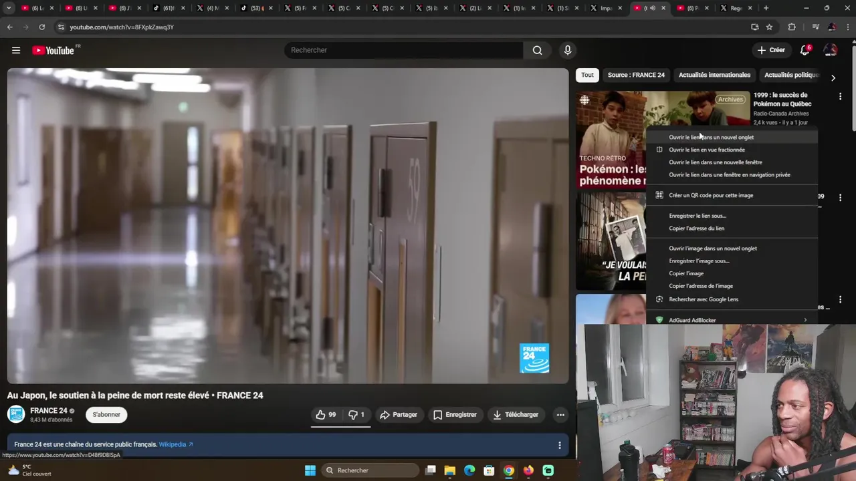Like the video (99 likes)

point(326,415)
